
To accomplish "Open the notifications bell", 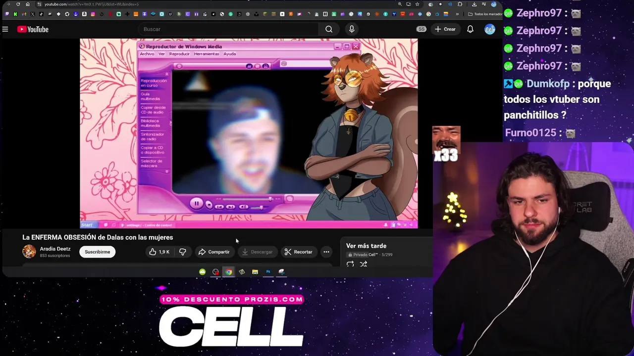I will (470, 29).
